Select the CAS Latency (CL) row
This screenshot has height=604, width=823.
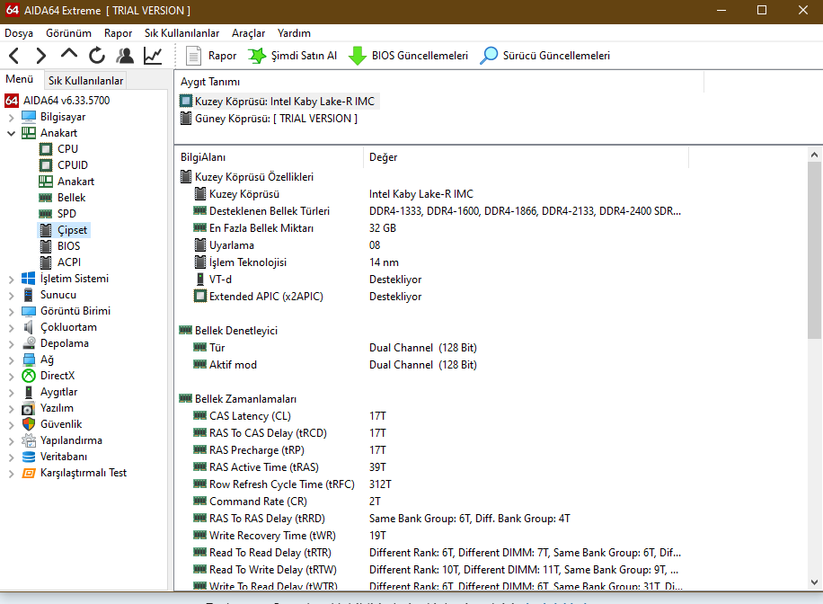430,416
